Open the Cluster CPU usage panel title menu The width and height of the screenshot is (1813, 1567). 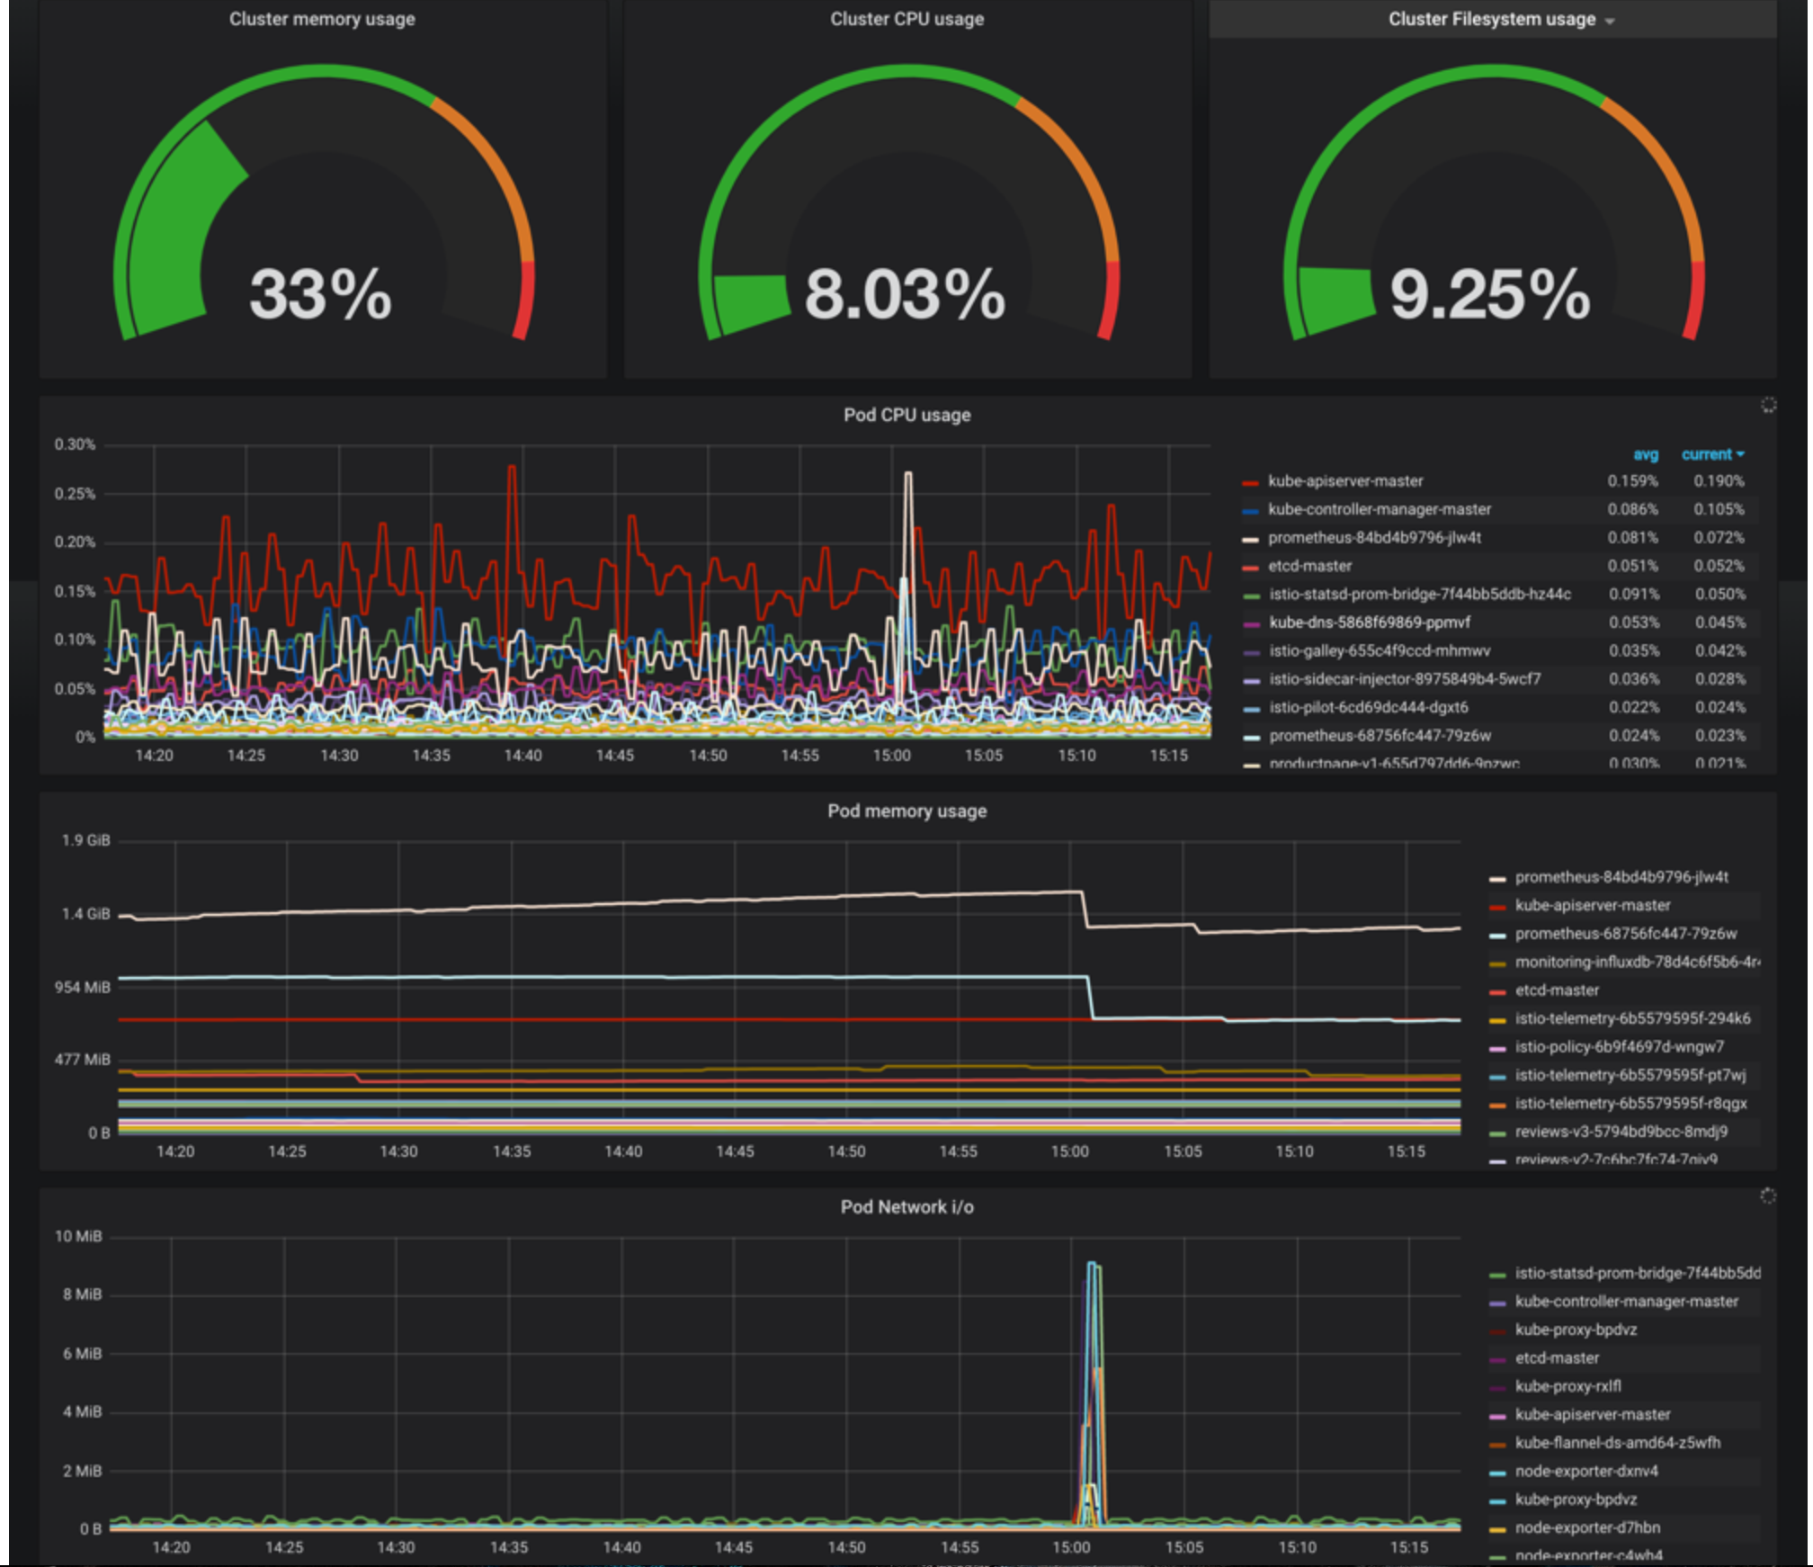906,19
